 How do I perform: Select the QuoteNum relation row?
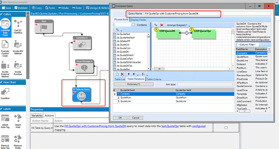173,97
